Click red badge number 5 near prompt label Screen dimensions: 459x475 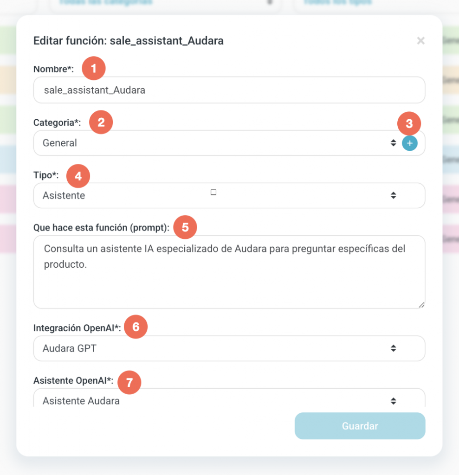coord(185,227)
